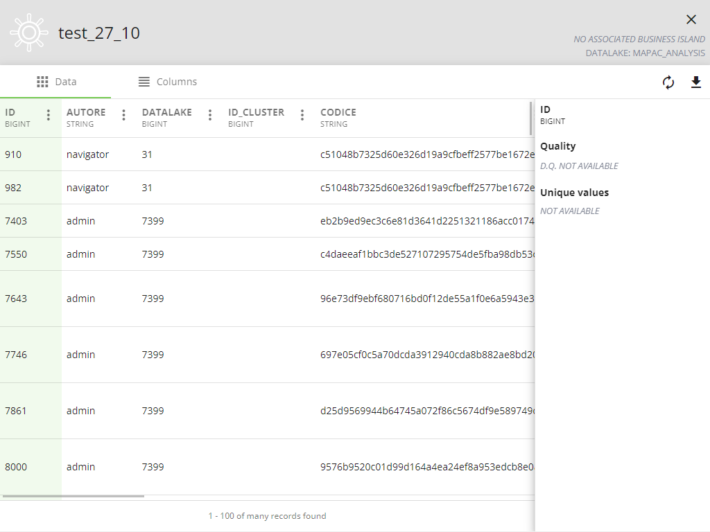The width and height of the screenshot is (710, 532).
Task: Click the DATALAKE: MAPAC_ANALYSIS label
Action: pos(645,53)
